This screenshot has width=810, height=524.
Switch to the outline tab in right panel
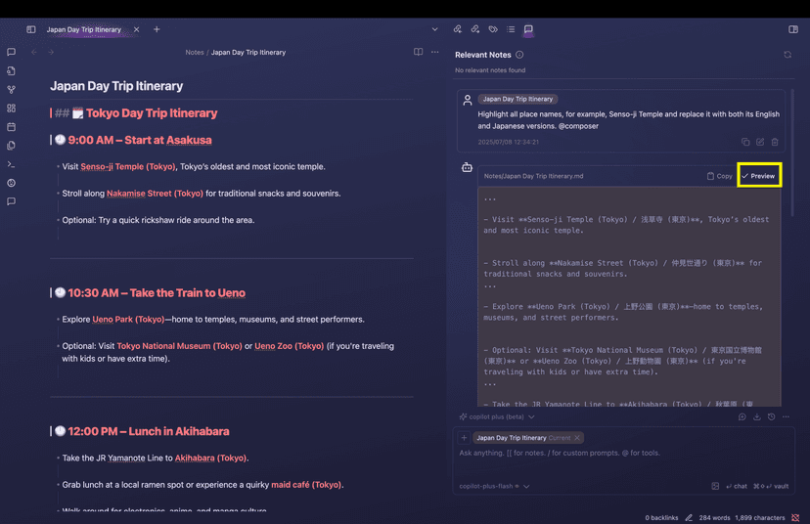tap(511, 29)
